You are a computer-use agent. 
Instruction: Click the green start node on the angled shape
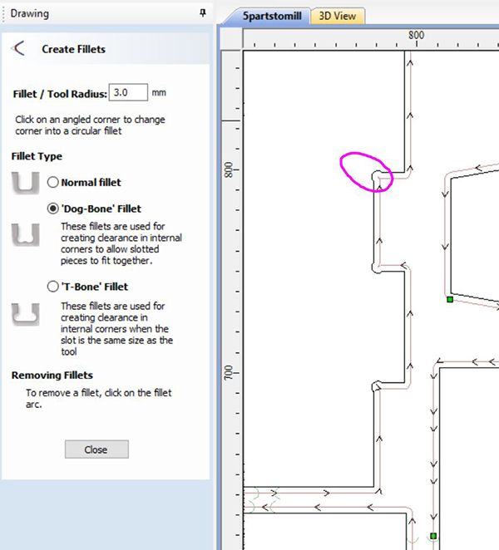(450, 299)
